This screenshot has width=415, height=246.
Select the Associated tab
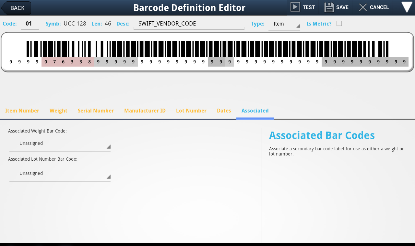[255, 111]
